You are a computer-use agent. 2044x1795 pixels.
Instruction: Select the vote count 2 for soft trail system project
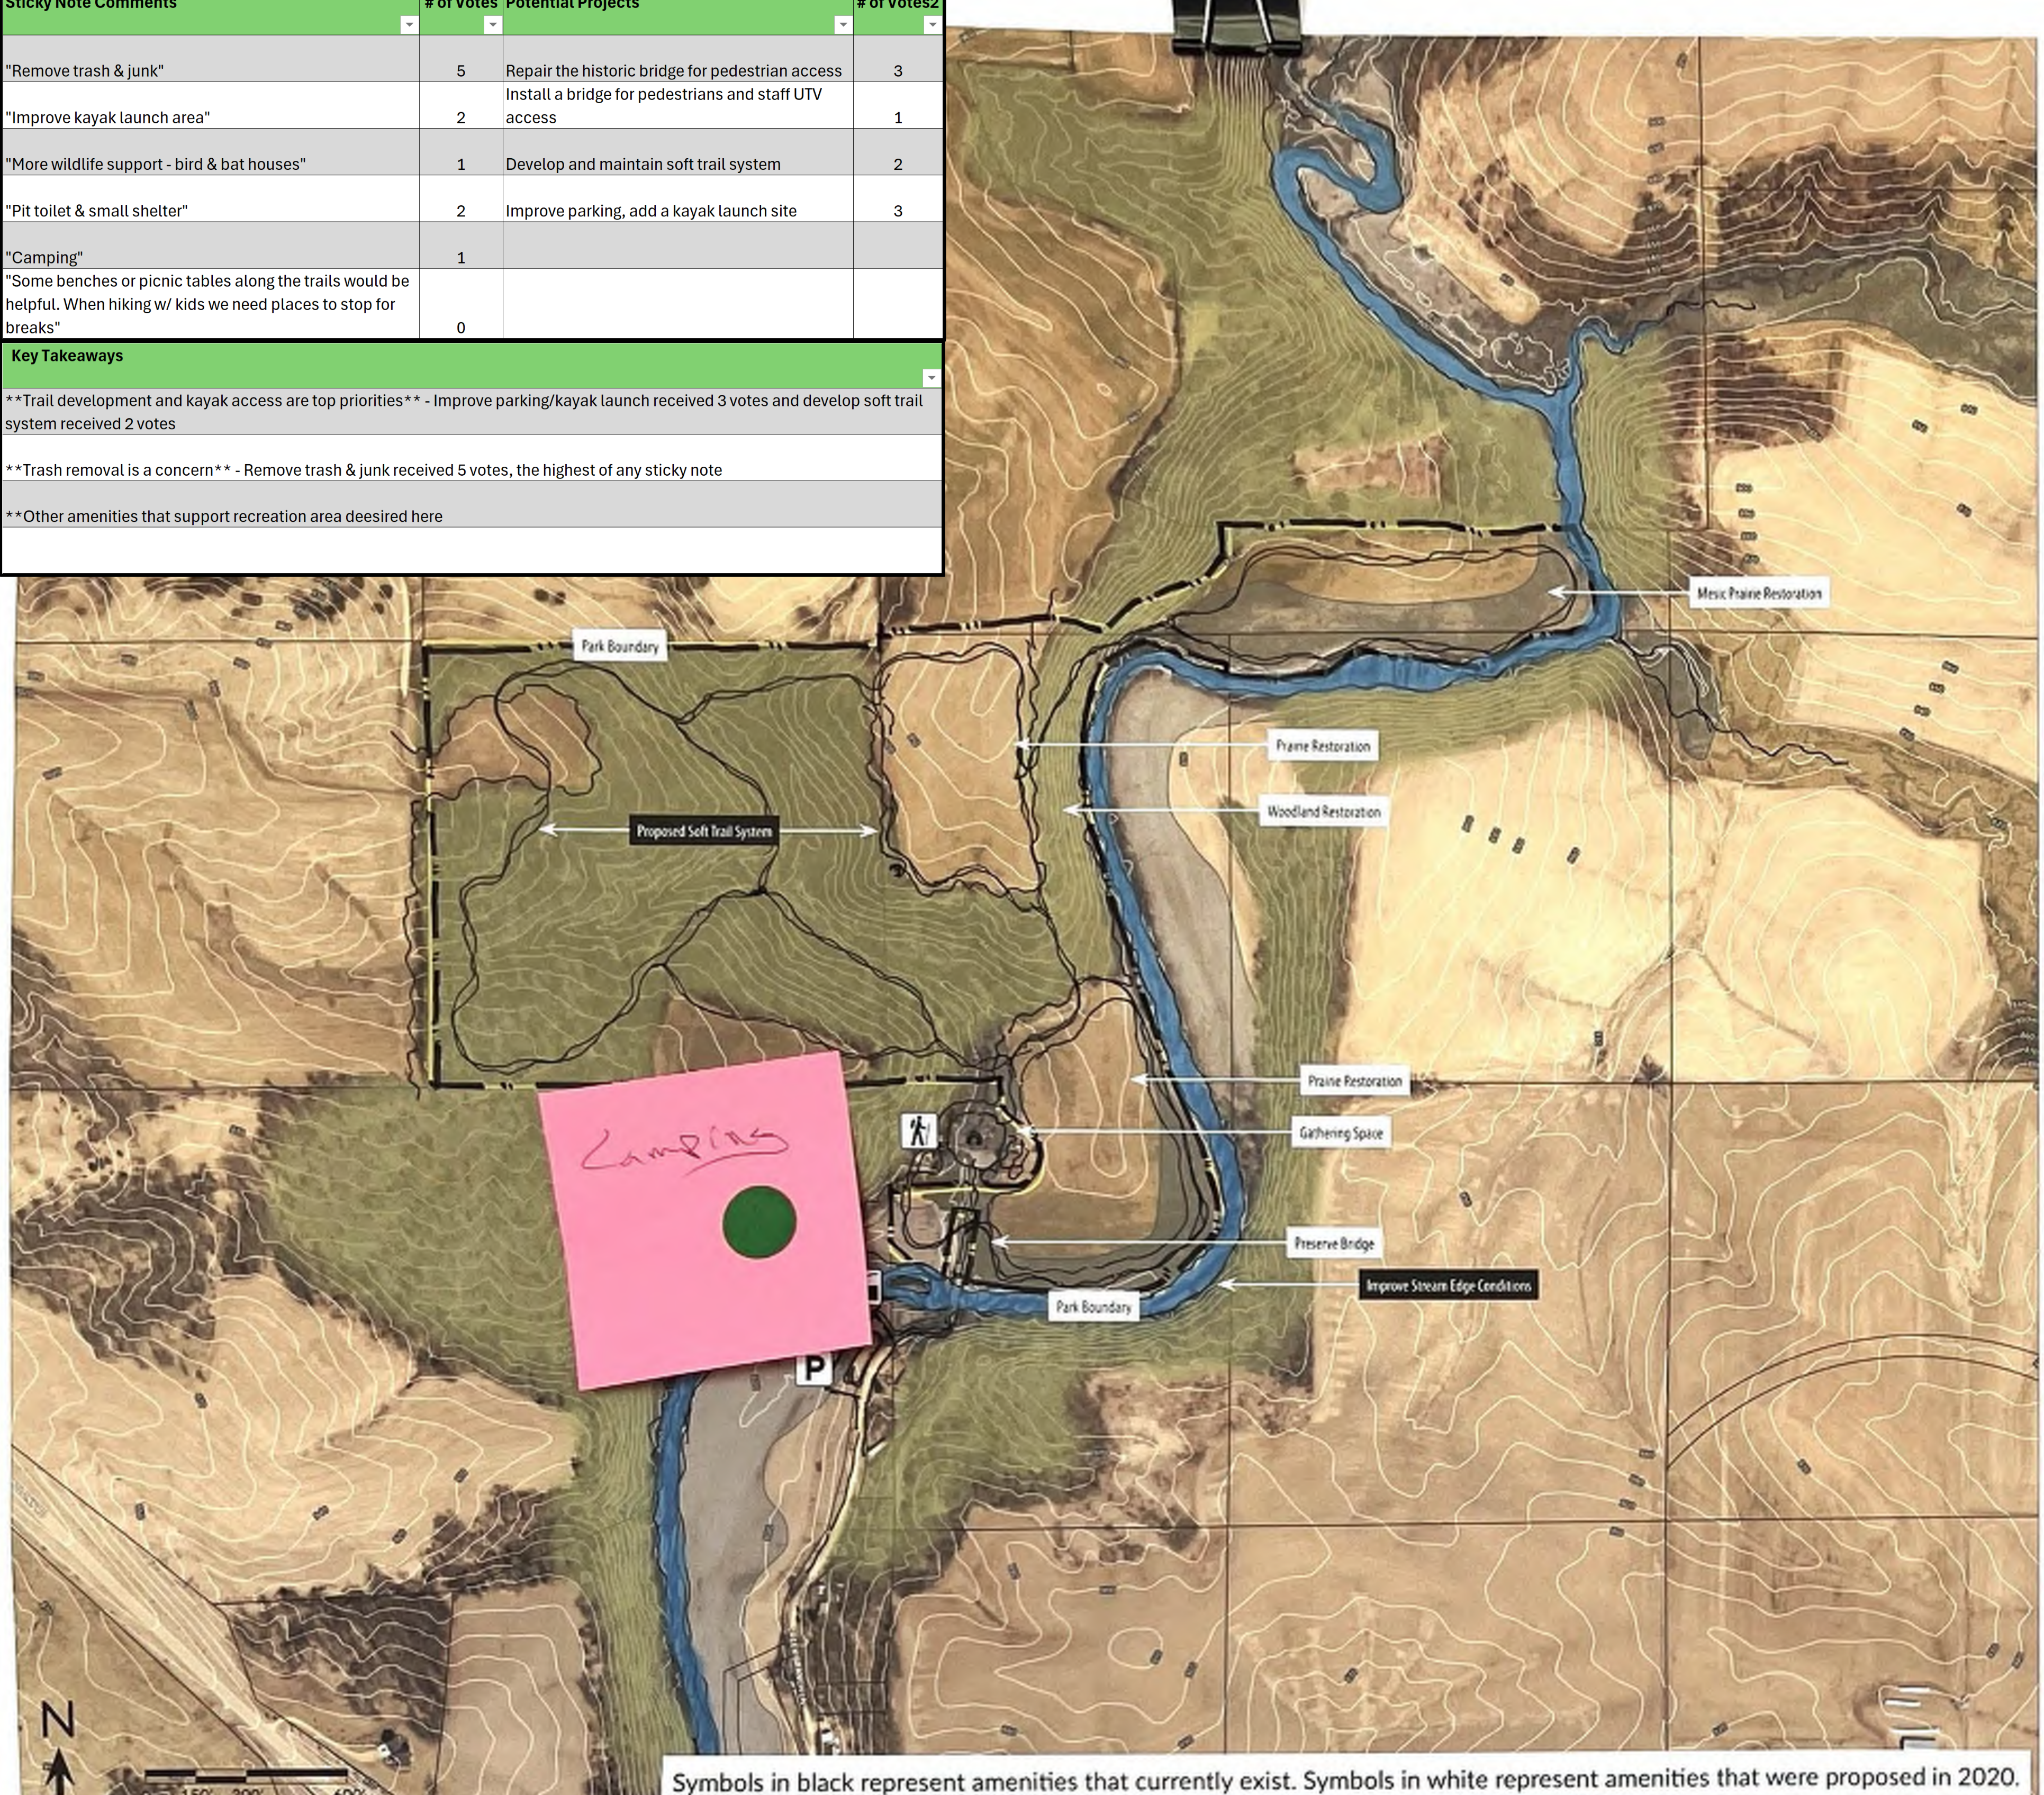pyautogui.click(x=898, y=152)
